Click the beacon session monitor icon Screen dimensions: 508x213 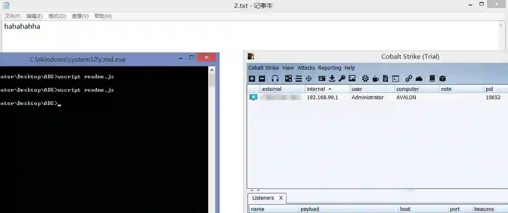[x=253, y=97]
